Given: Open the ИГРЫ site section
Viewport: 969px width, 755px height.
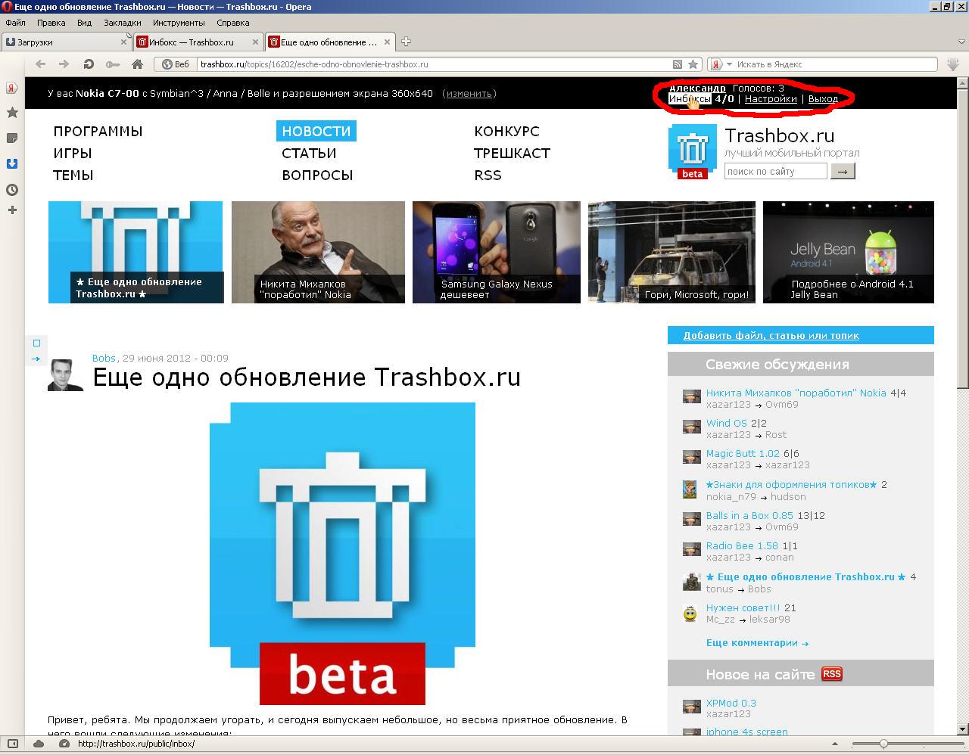Looking at the screenshot, I should click(73, 154).
